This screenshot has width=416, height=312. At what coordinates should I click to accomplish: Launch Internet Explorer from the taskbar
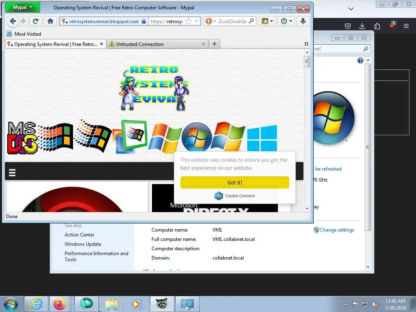coord(36,304)
